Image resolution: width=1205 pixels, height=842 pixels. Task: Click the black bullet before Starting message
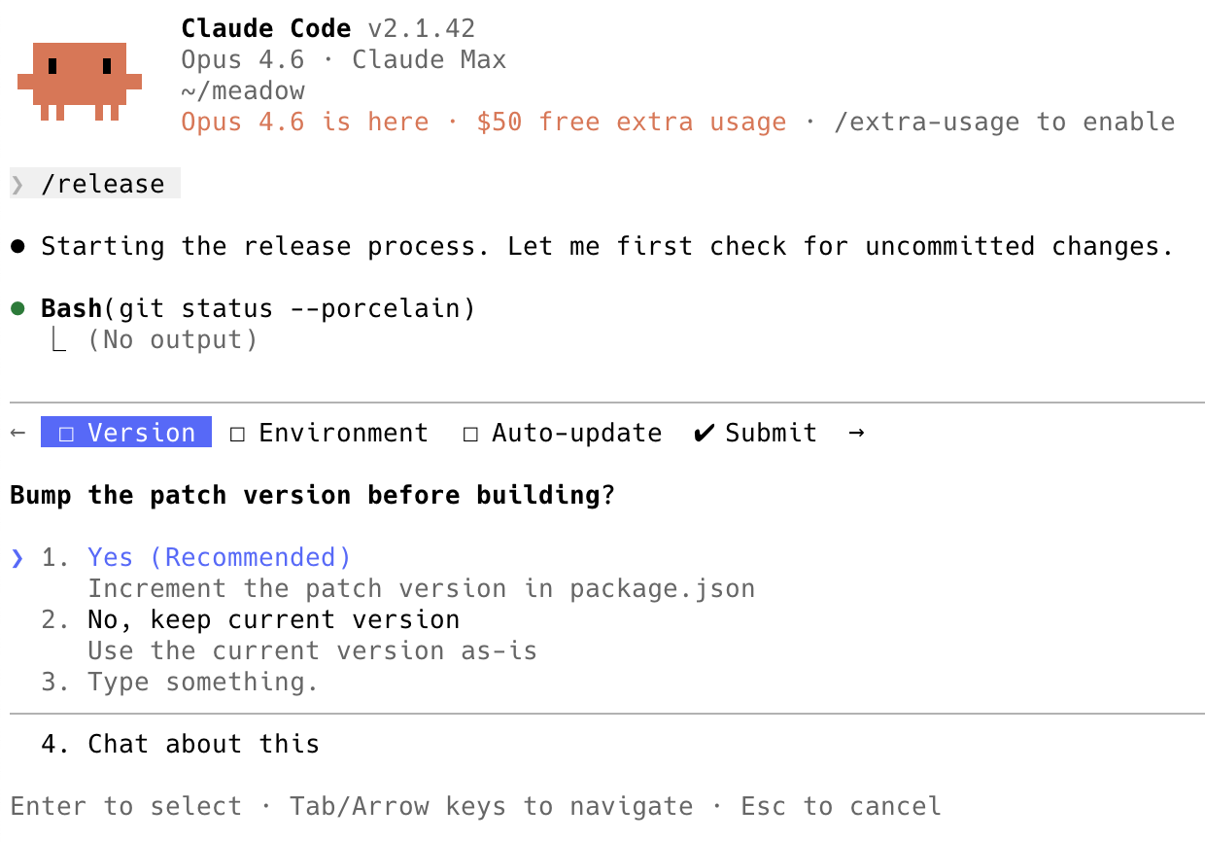tap(17, 247)
